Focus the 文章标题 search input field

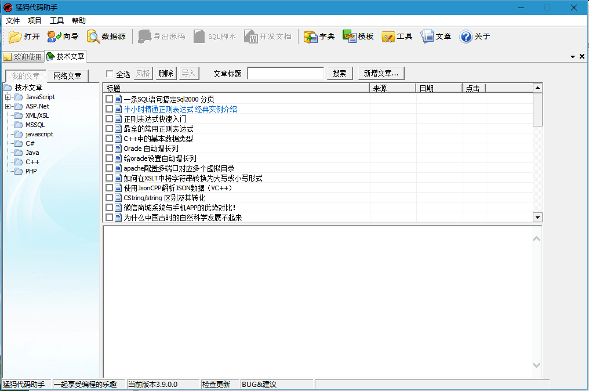285,74
